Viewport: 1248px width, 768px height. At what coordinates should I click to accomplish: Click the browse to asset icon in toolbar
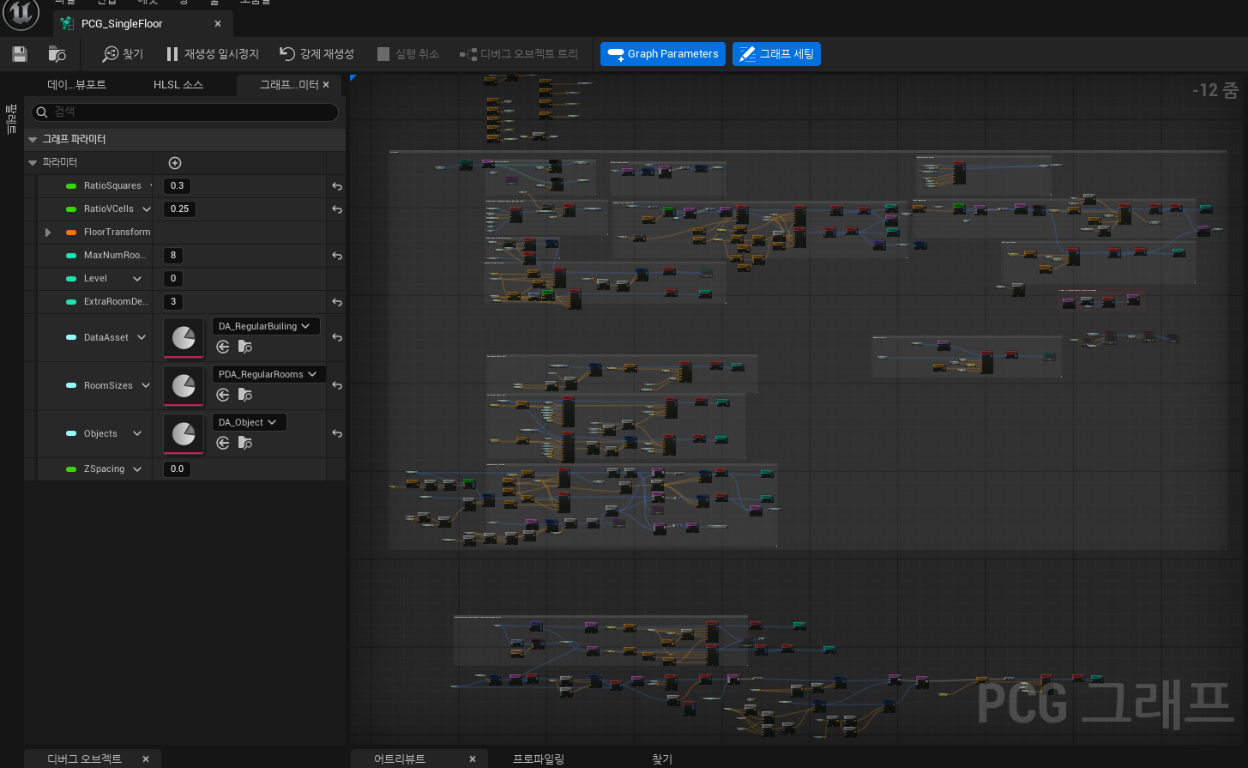coord(57,54)
